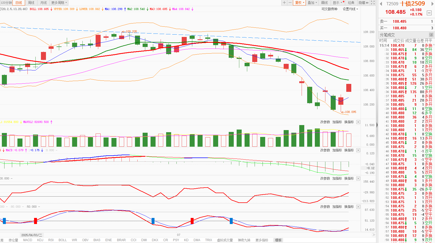This screenshot has height=243, width=435.
Task: Select 虚拟成交量 indicator tab
Action: (225, 240)
